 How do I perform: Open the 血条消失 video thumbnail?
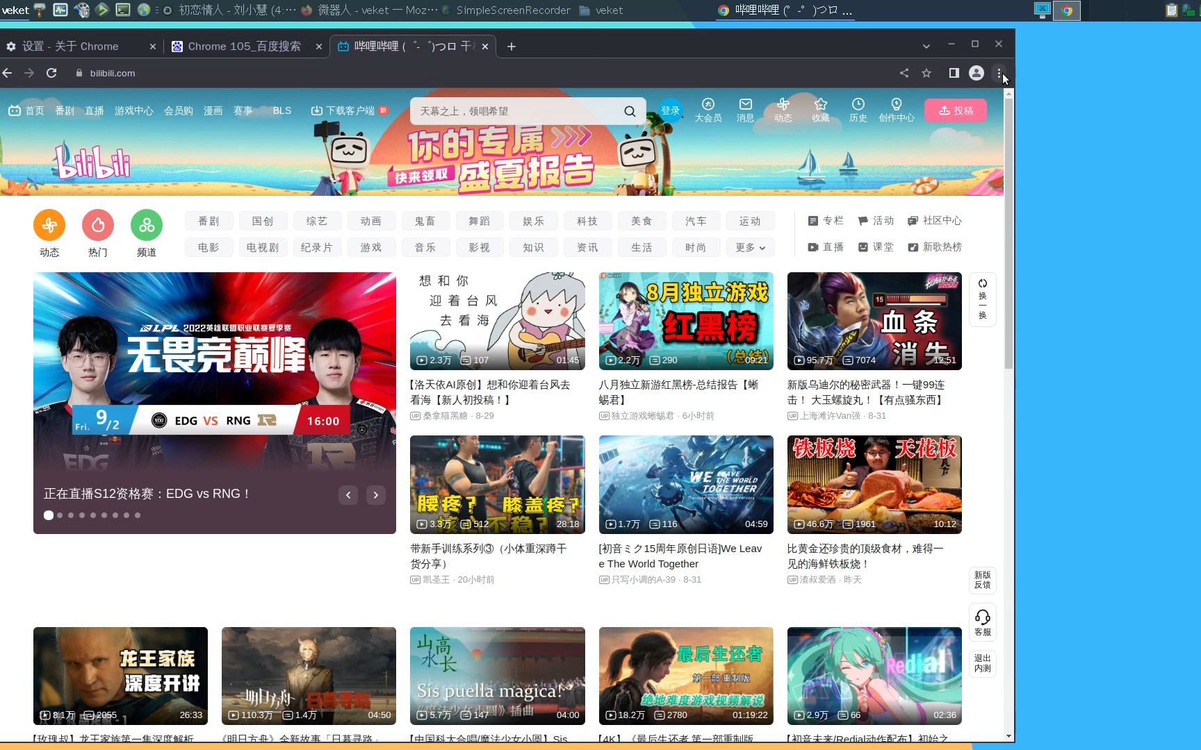click(874, 321)
